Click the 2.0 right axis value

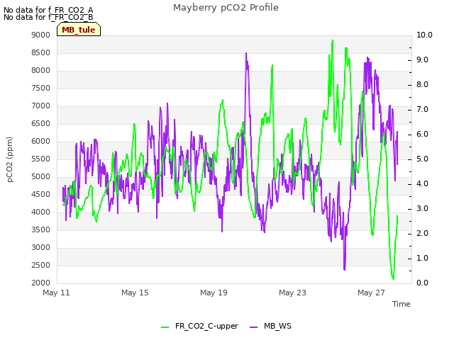pos(422,233)
